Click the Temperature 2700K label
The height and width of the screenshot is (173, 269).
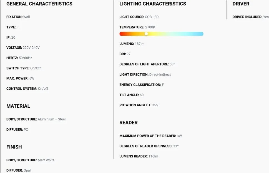point(137,27)
